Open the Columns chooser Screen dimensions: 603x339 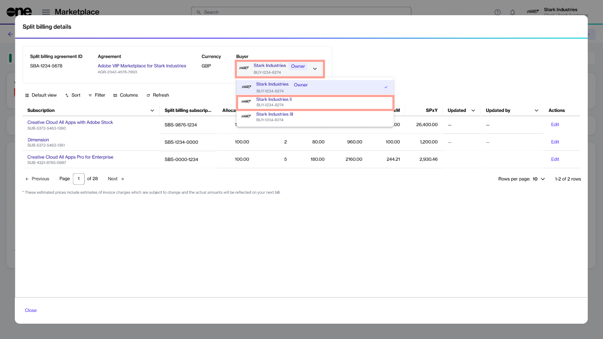(125, 95)
